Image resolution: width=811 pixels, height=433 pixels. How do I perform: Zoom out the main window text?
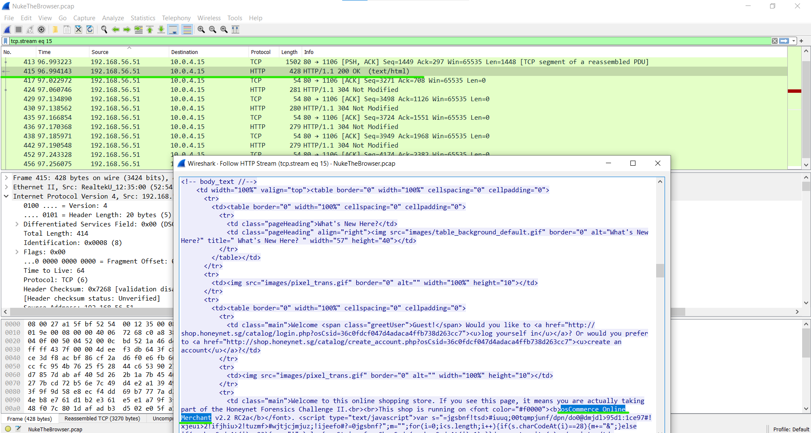click(213, 30)
